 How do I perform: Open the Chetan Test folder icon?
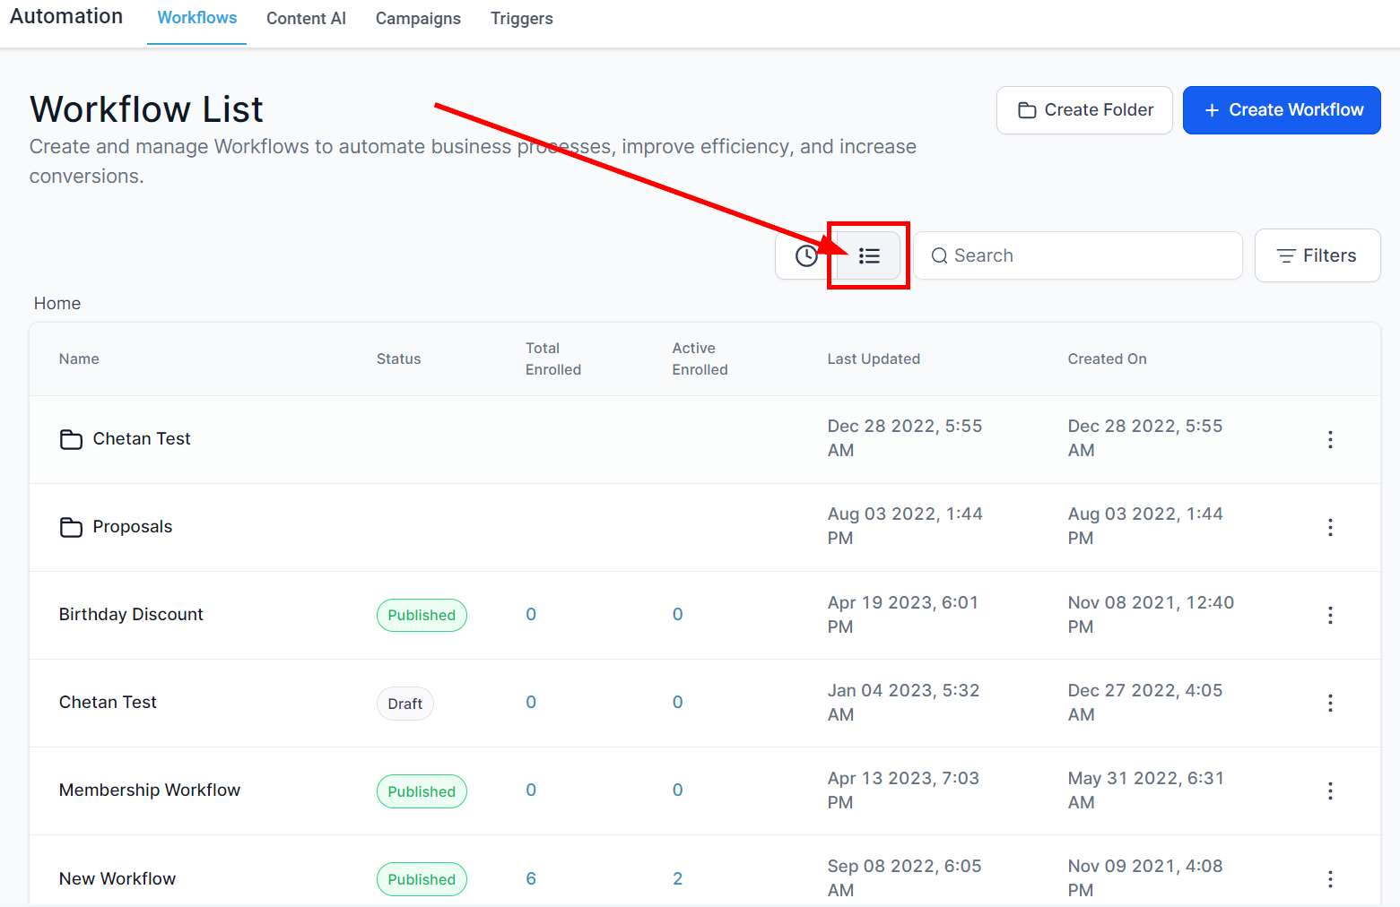(x=71, y=439)
